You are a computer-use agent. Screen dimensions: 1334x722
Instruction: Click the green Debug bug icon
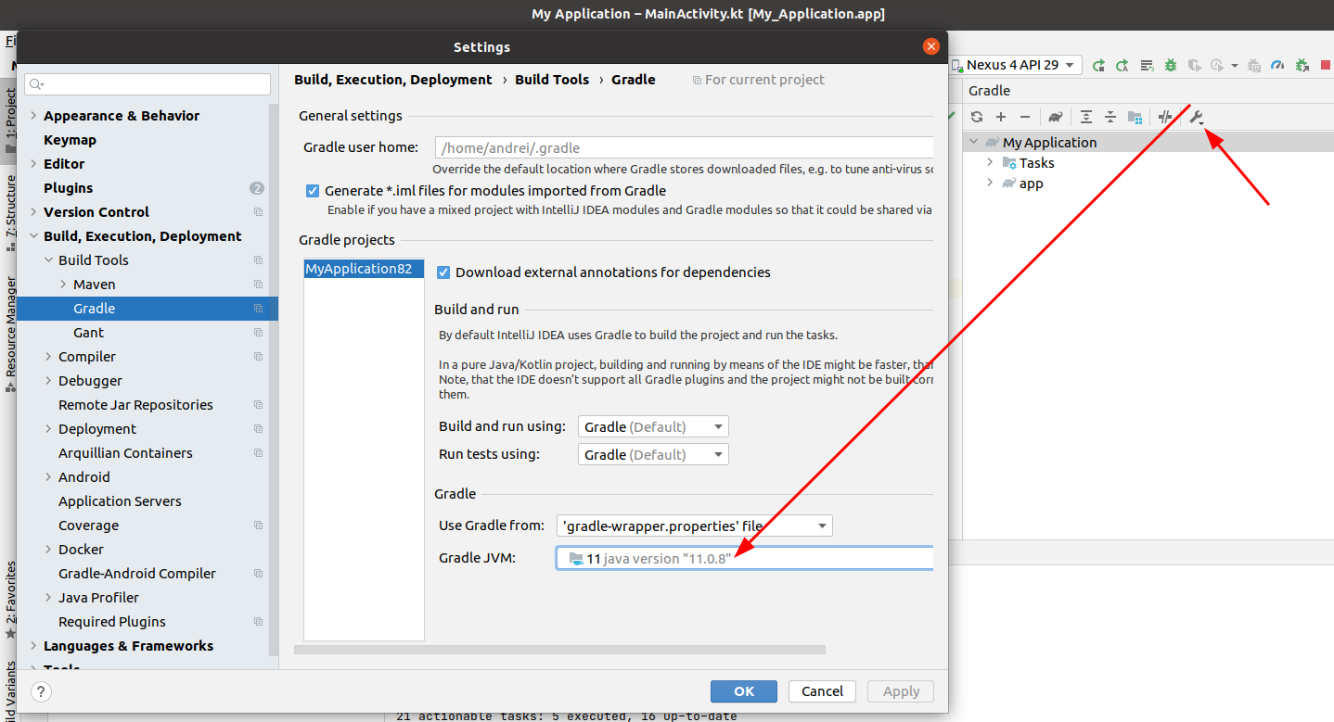tap(1171, 65)
